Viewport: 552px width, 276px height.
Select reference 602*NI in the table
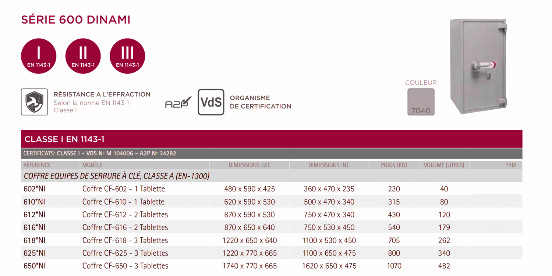pos(35,189)
